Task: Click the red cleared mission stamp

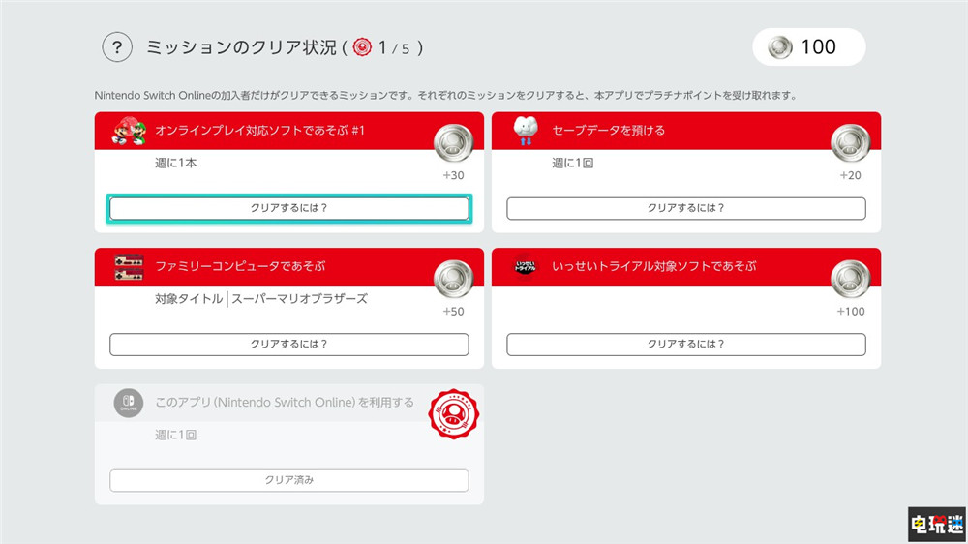Action: [x=455, y=414]
